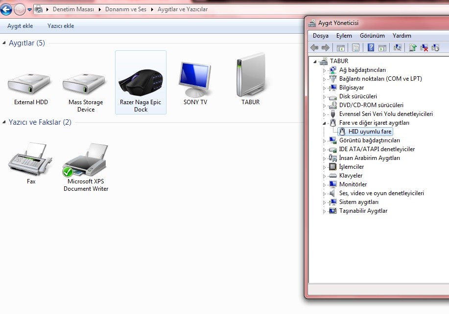The height and width of the screenshot is (314, 449).
Task: Expand the Klavyeler tree node
Action: (x=324, y=176)
